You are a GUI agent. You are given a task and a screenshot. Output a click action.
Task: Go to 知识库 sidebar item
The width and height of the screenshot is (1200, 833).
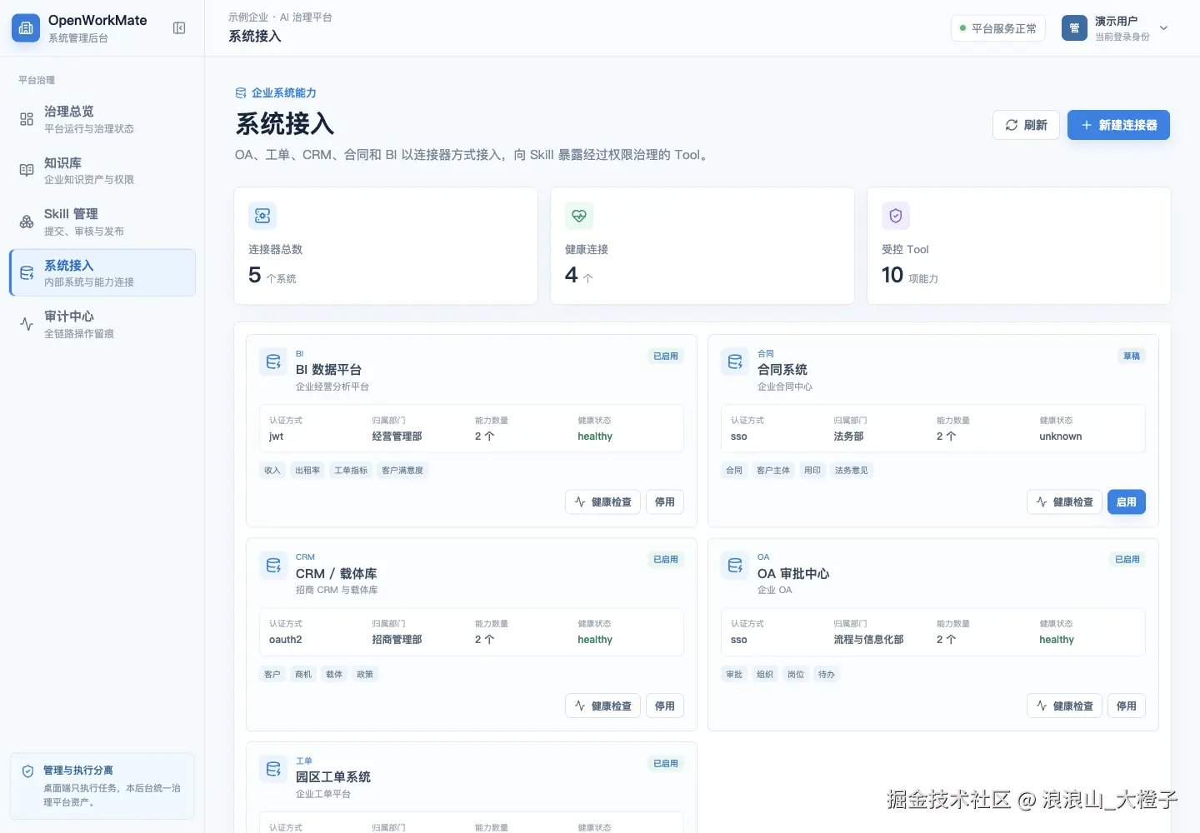pos(102,170)
